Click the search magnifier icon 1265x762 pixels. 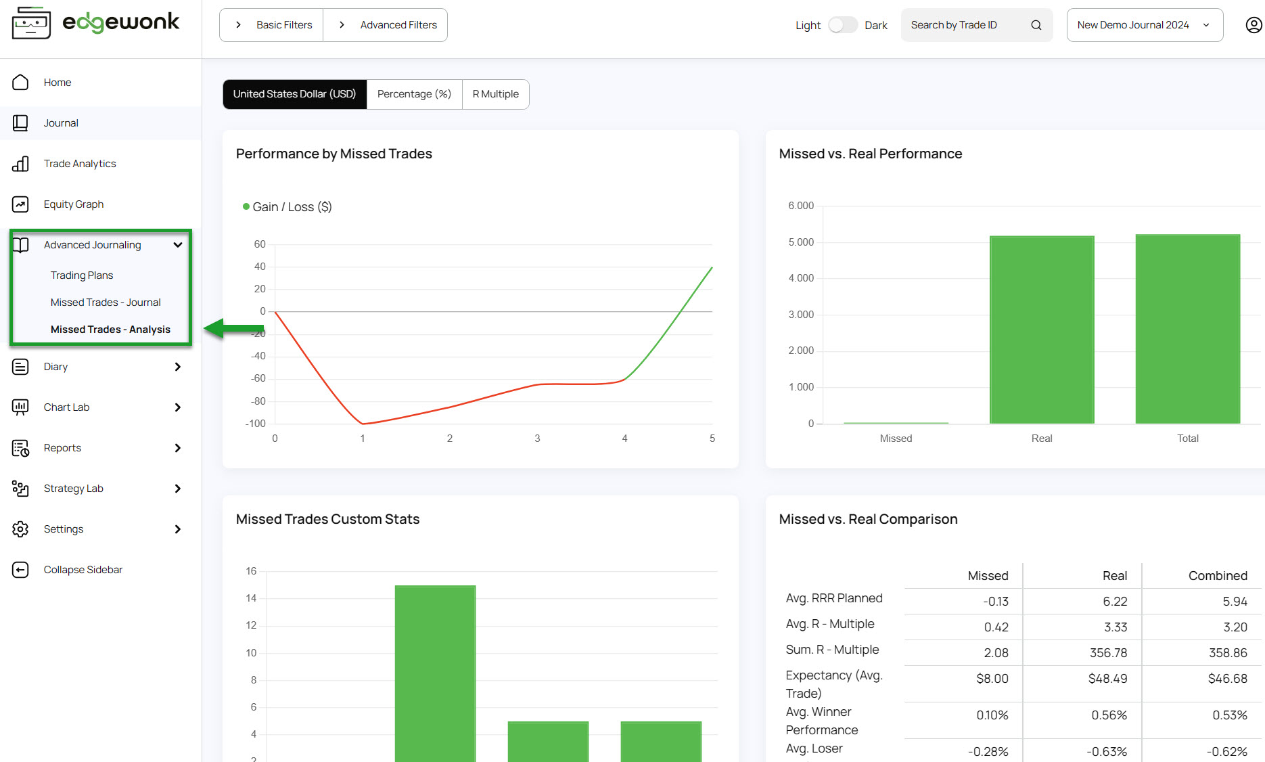click(x=1036, y=25)
